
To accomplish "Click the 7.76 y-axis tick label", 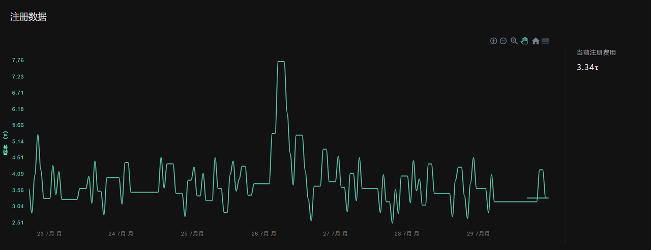I will [18, 61].
